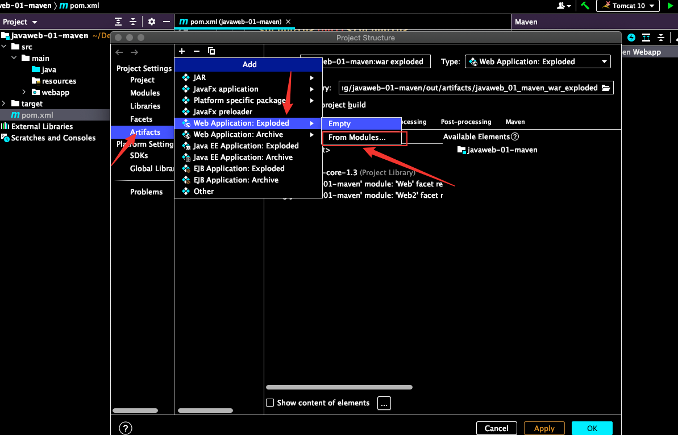Close the pom.xml editor tab
Screen dimensions: 678x435
coord(288,22)
